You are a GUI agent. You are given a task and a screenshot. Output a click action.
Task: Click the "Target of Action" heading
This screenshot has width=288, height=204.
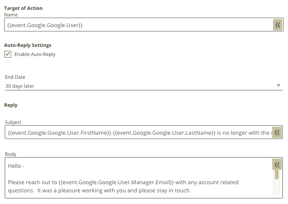point(23,8)
